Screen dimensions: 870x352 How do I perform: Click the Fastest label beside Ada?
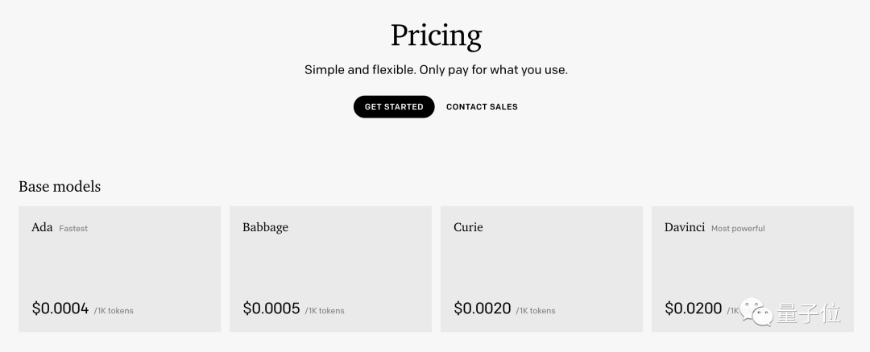tap(73, 228)
